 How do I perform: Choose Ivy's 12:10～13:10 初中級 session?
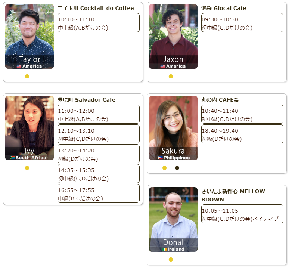99,134
